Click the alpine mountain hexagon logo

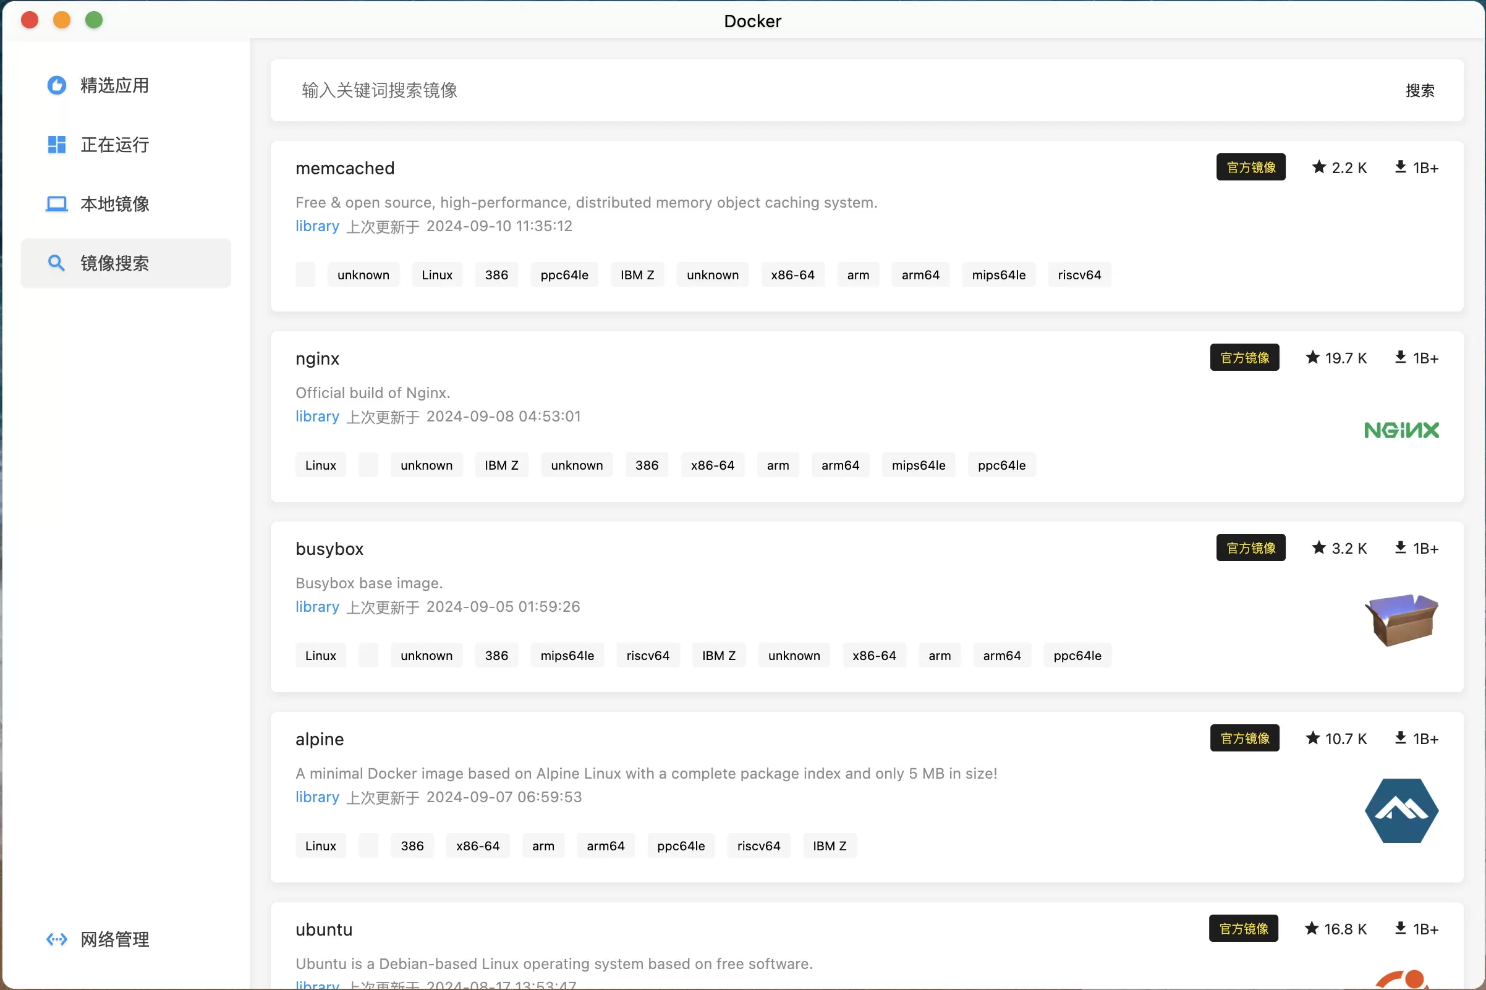1401,811
